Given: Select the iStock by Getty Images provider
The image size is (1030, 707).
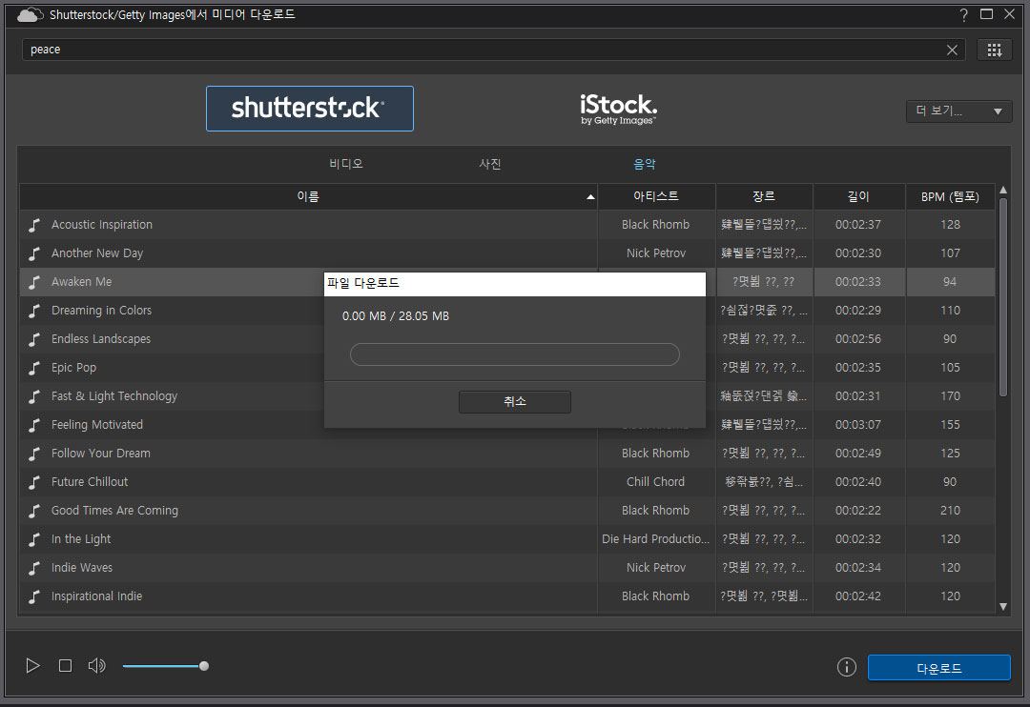Looking at the screenshot, I should pos(618,109).
